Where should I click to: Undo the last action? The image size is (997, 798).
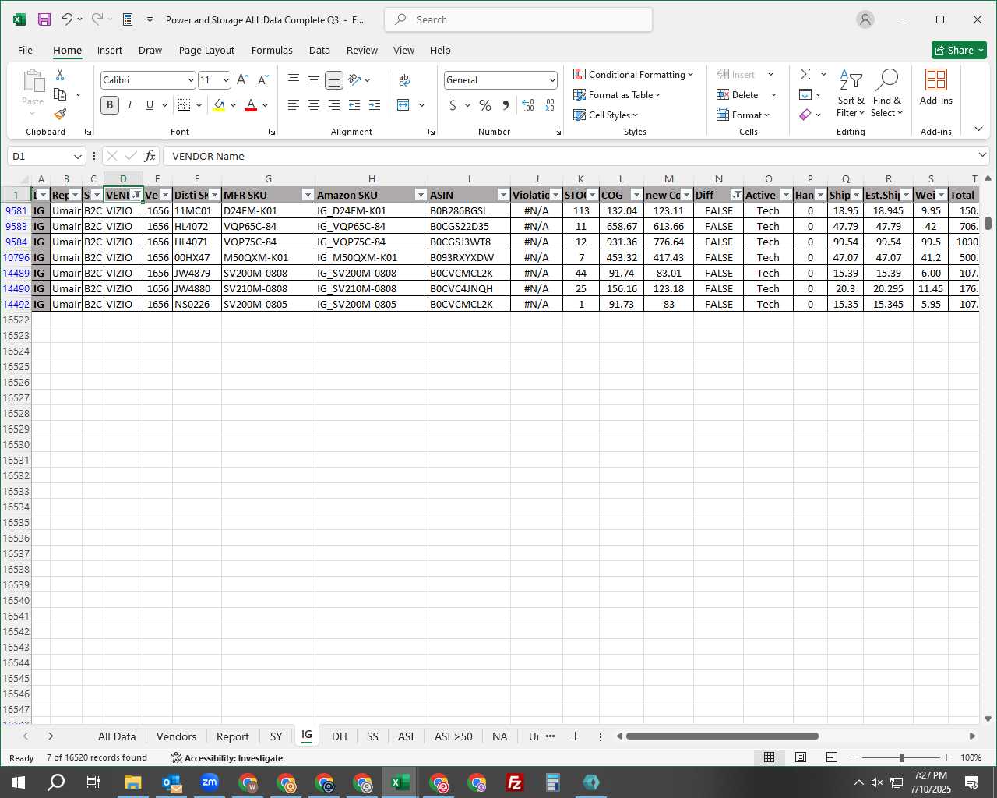67,19
